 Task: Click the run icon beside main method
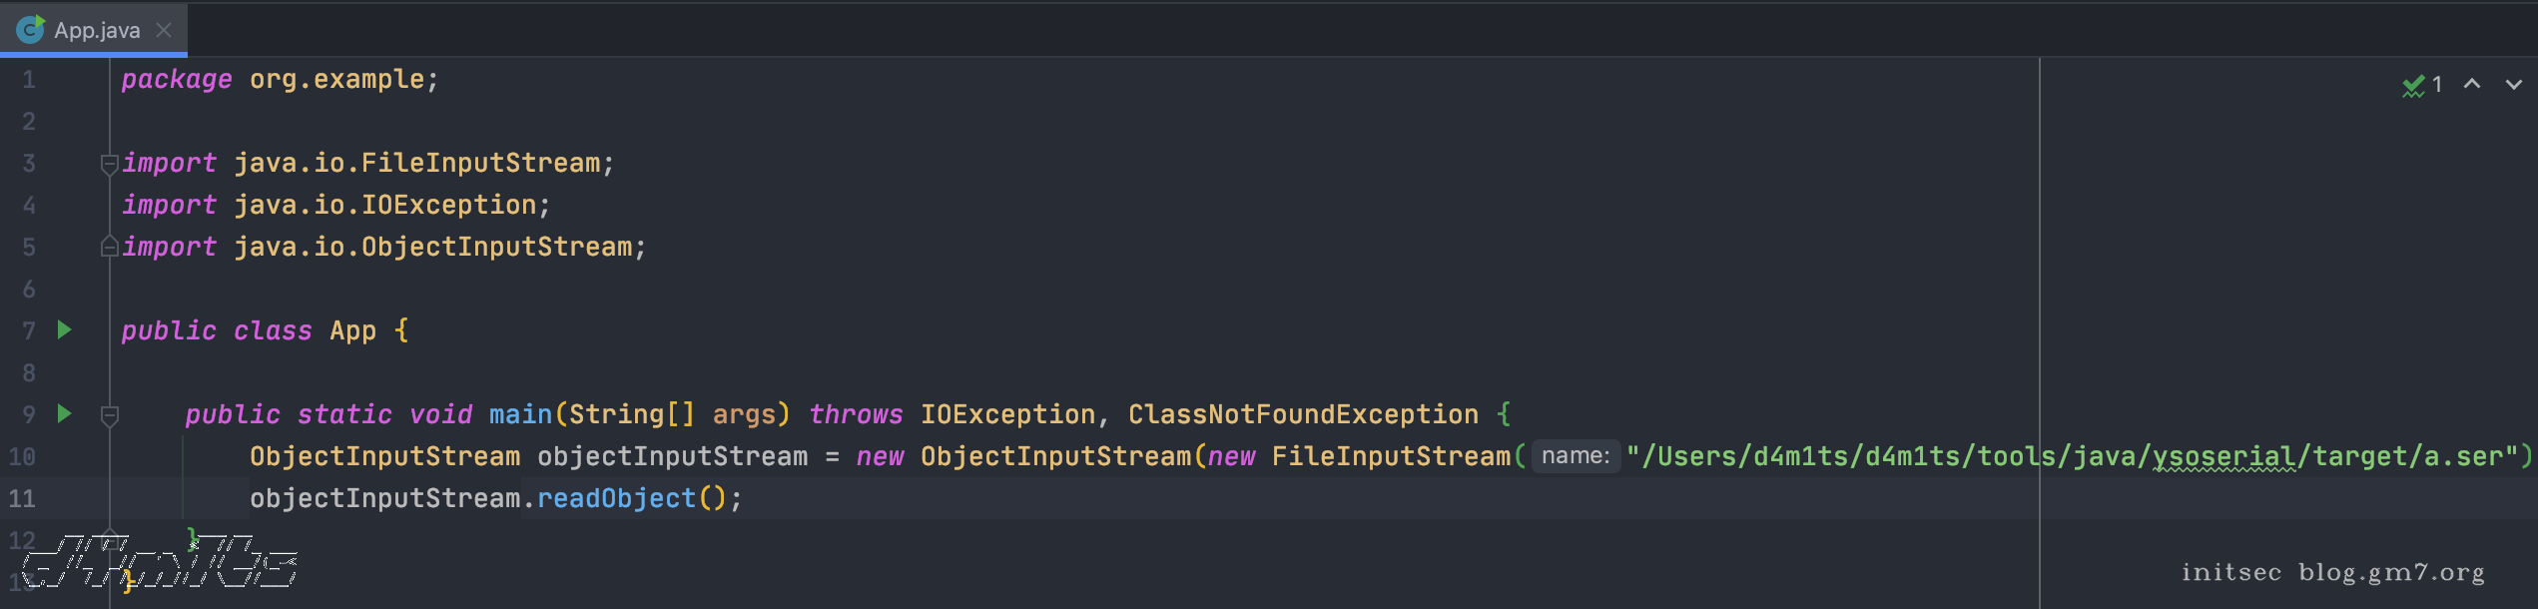point(65,413)
